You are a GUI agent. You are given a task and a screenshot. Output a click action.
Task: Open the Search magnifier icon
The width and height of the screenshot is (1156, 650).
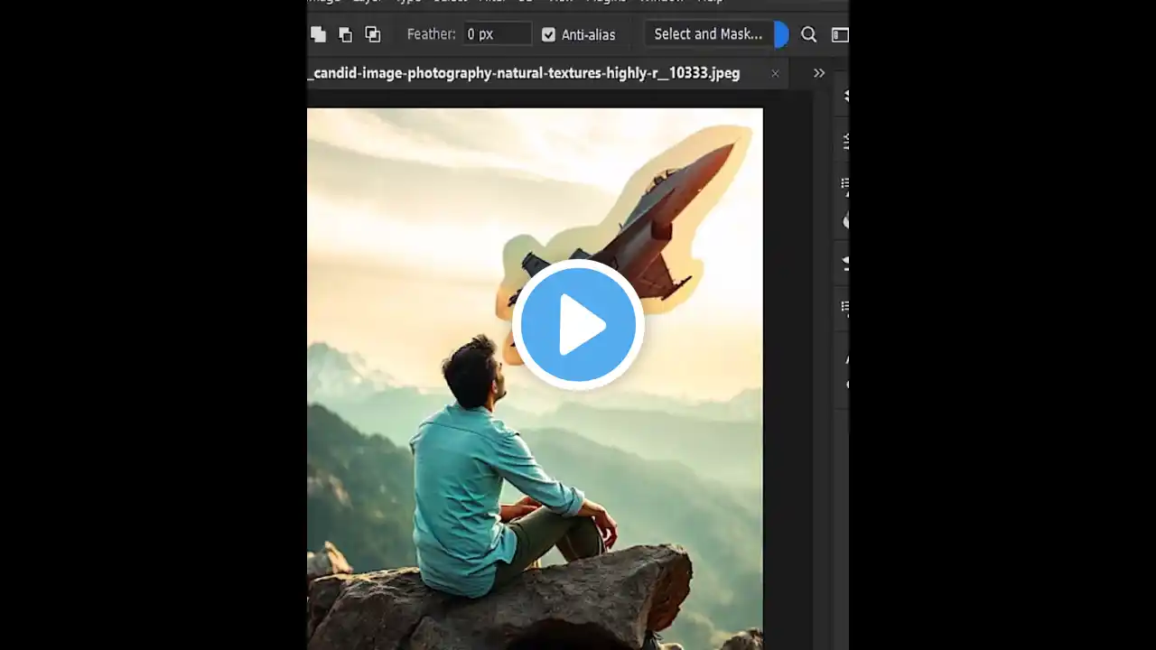809,34
